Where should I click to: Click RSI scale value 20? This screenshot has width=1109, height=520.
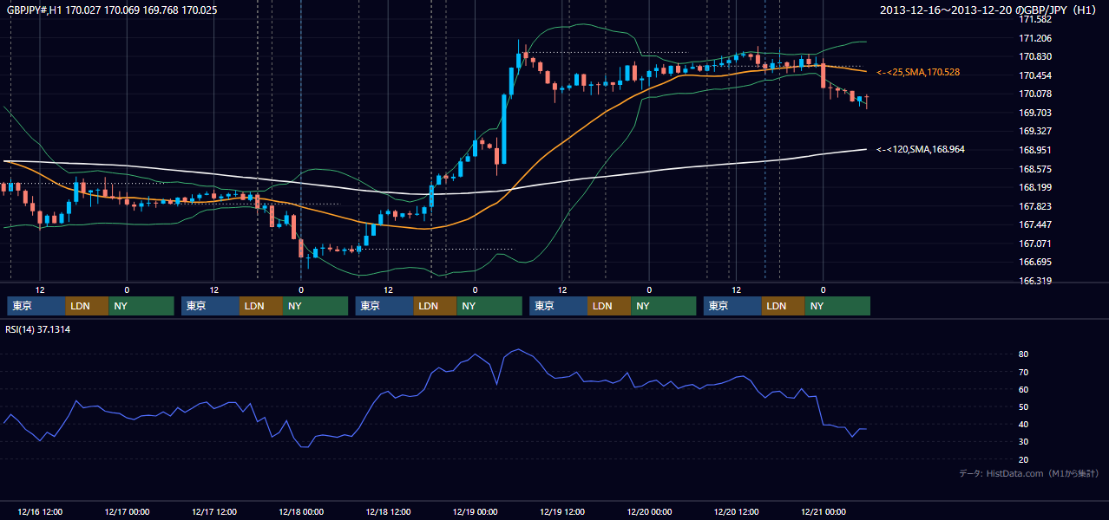pos(1024,459)
